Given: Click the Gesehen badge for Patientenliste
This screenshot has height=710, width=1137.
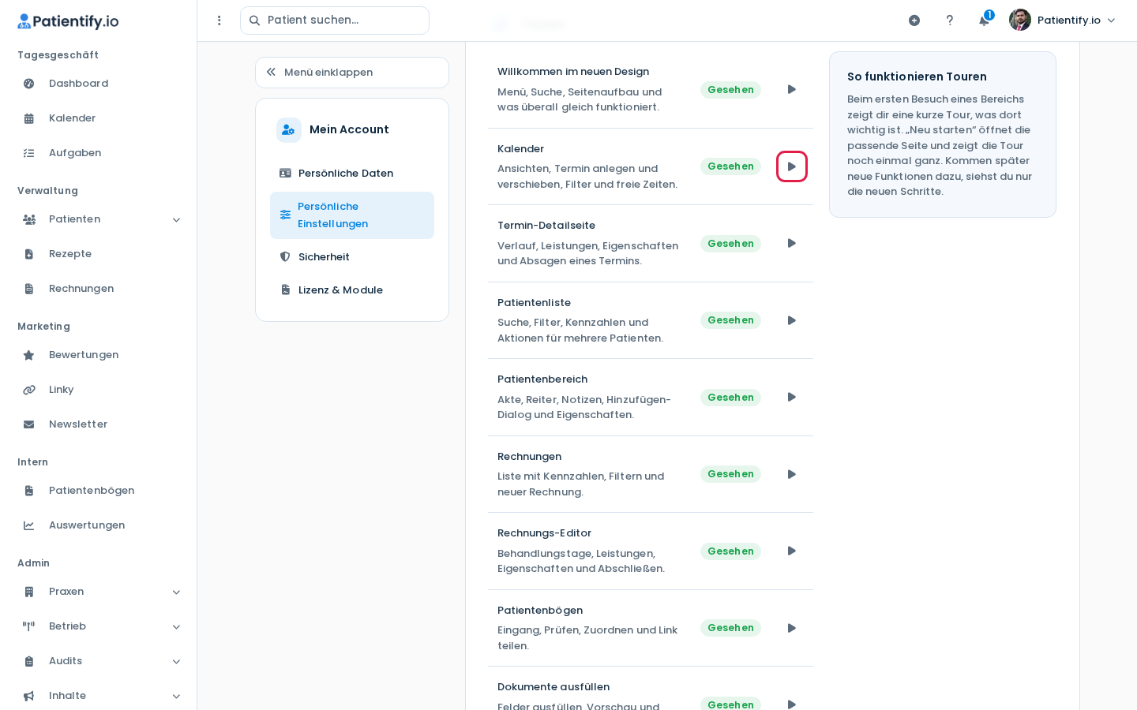Looking at the screenshot, I should pos(730,320).
